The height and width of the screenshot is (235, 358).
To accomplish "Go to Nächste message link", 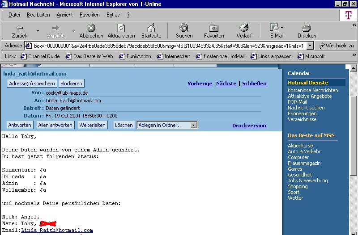I will [x=226, y=84].
